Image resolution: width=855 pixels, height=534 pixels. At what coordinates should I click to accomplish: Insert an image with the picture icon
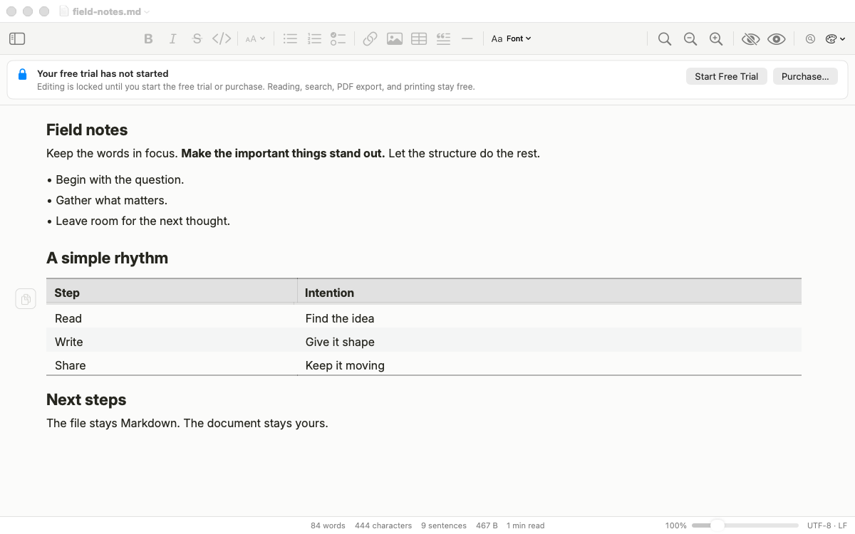[395, 38]
